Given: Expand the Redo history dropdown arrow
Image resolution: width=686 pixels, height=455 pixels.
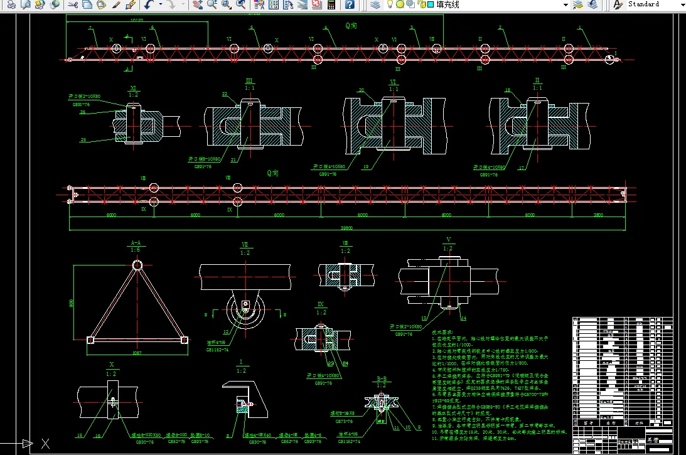Looking at the screenshot, I should pos(183,4).
